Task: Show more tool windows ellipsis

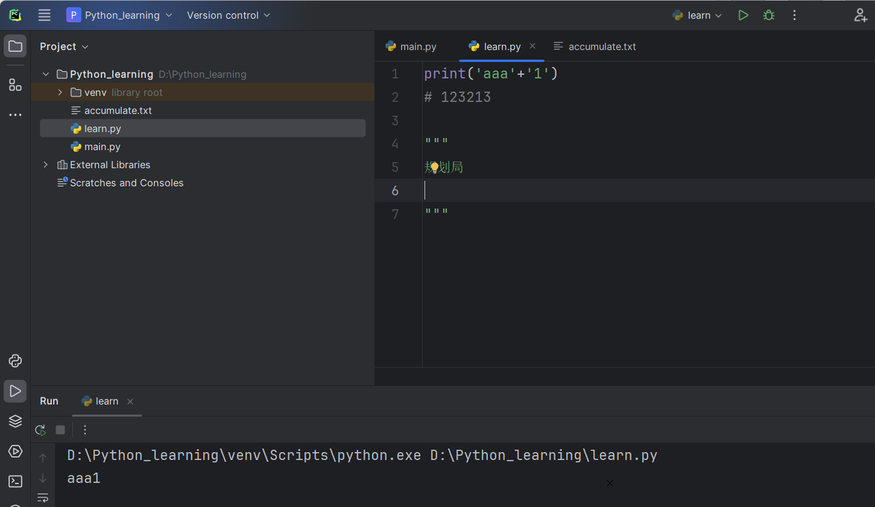Action: pos(15,115)
